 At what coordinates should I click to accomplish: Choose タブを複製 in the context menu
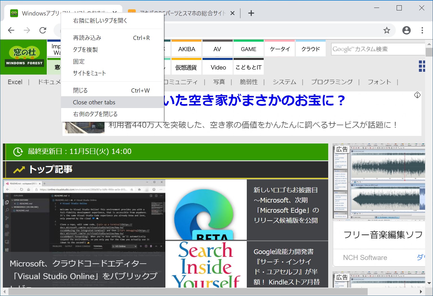coord(85,50)
